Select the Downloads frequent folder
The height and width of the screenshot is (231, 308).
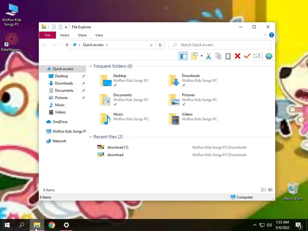(193, 81)
